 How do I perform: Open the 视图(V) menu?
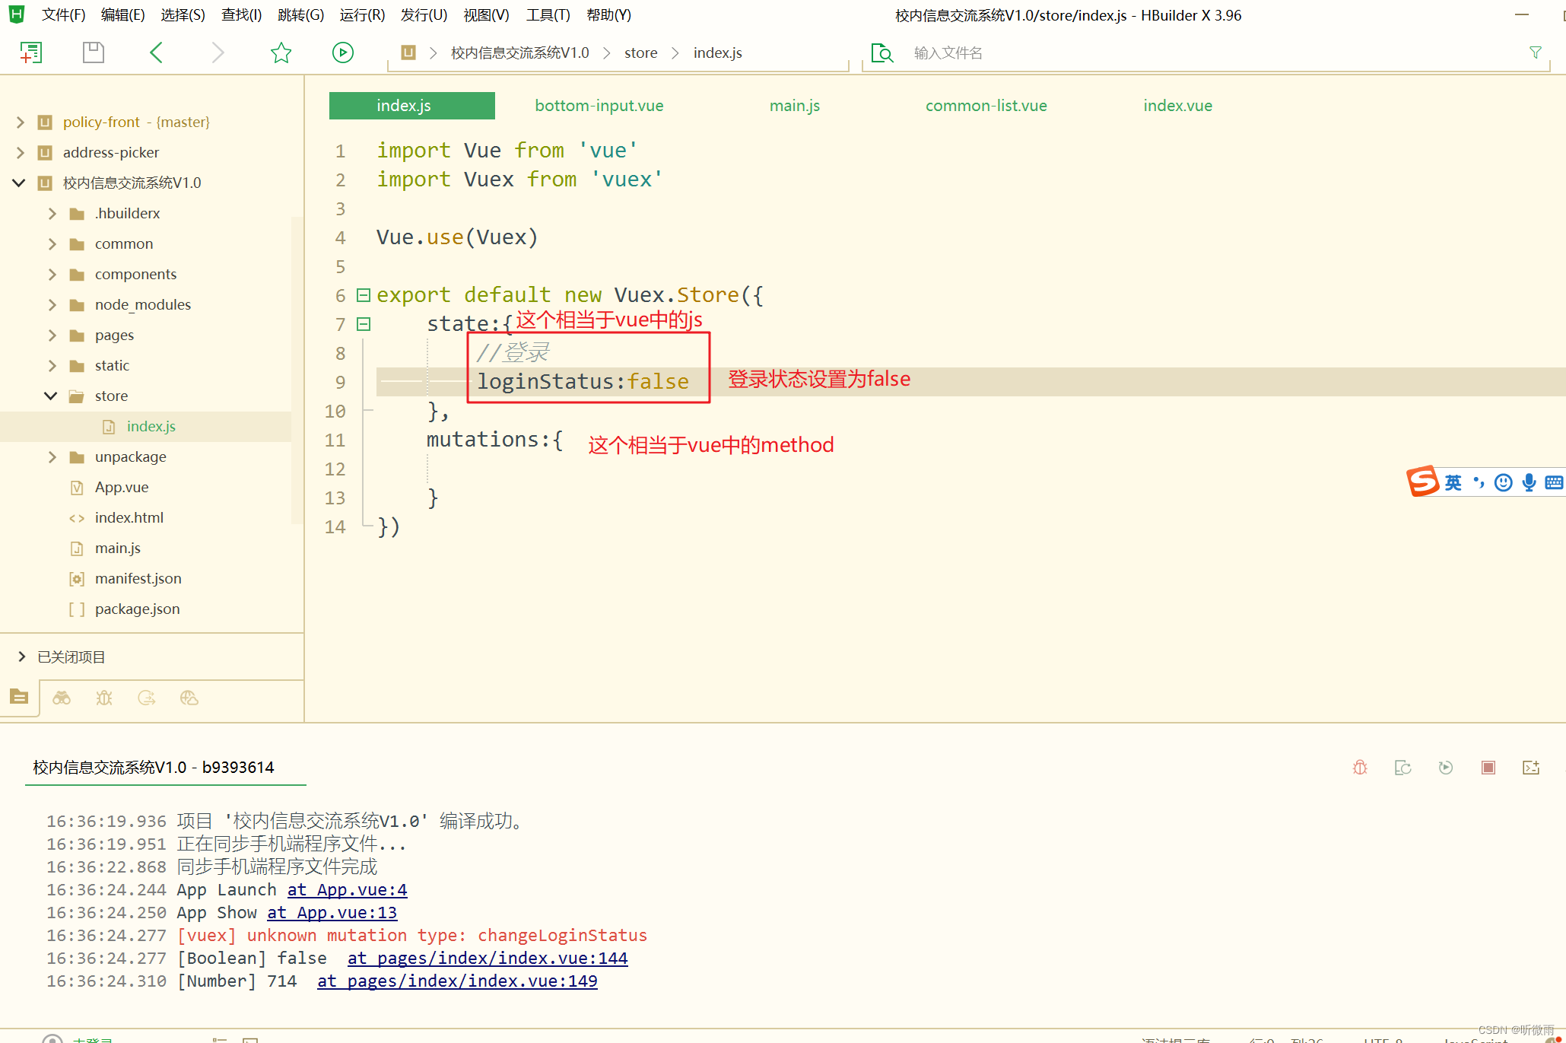(x=486, y=15)
